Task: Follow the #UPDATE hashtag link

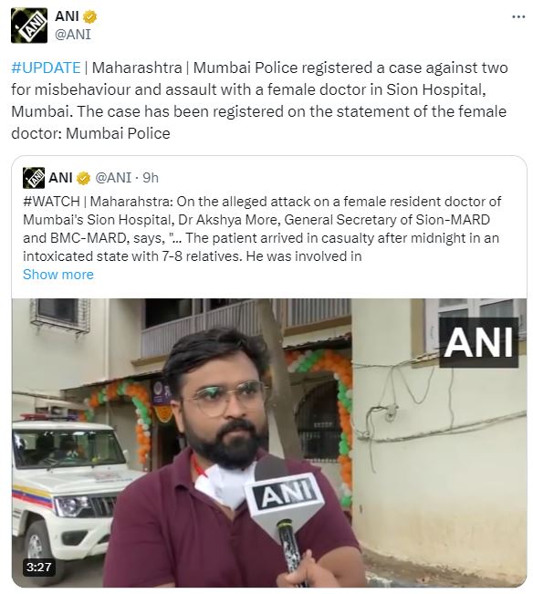Action: point(46,68)
